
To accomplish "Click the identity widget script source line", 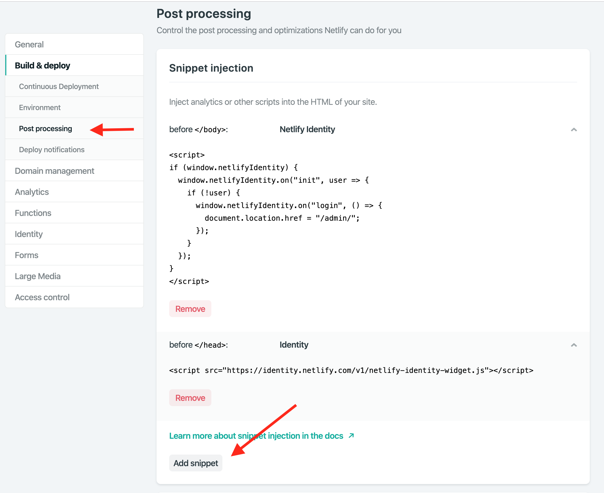I will point(351,370).
